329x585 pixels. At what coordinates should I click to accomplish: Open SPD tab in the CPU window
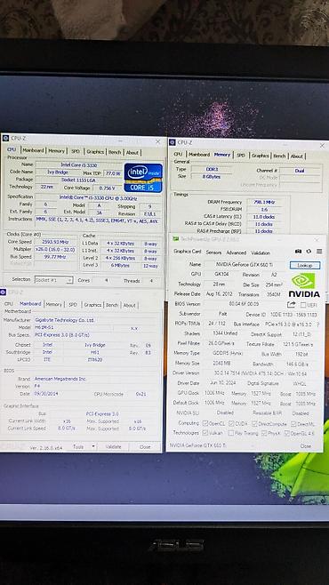tap(76, 151)
